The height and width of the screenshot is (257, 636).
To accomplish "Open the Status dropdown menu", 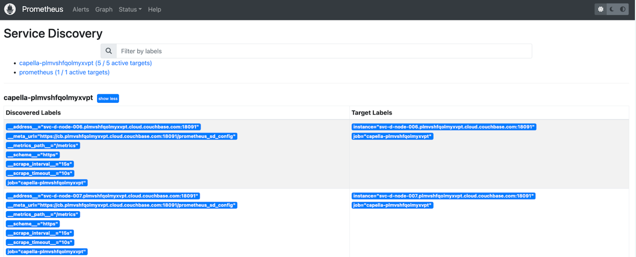I will pyautogui.click(x=130, y=10).
